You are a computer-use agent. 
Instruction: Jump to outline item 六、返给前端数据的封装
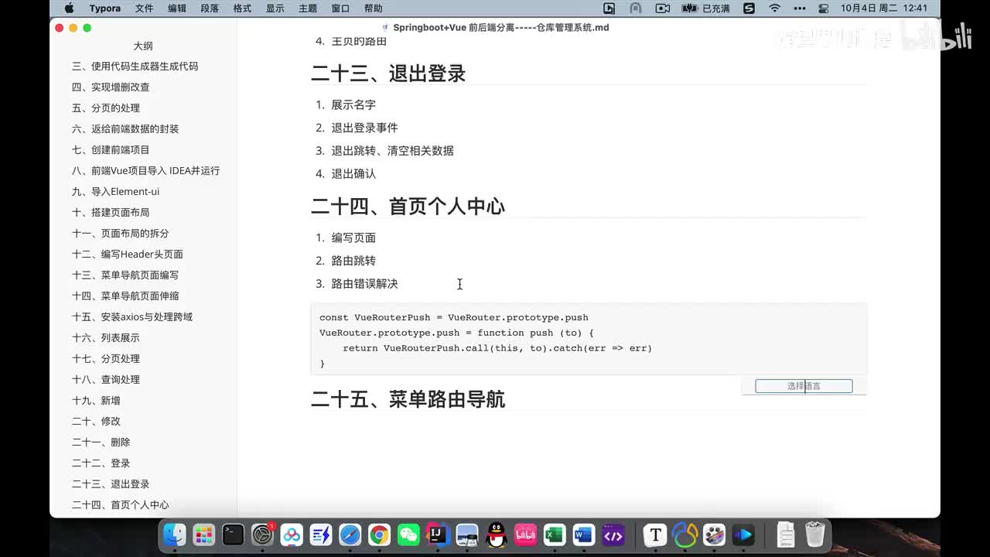[x=125, y=129]
